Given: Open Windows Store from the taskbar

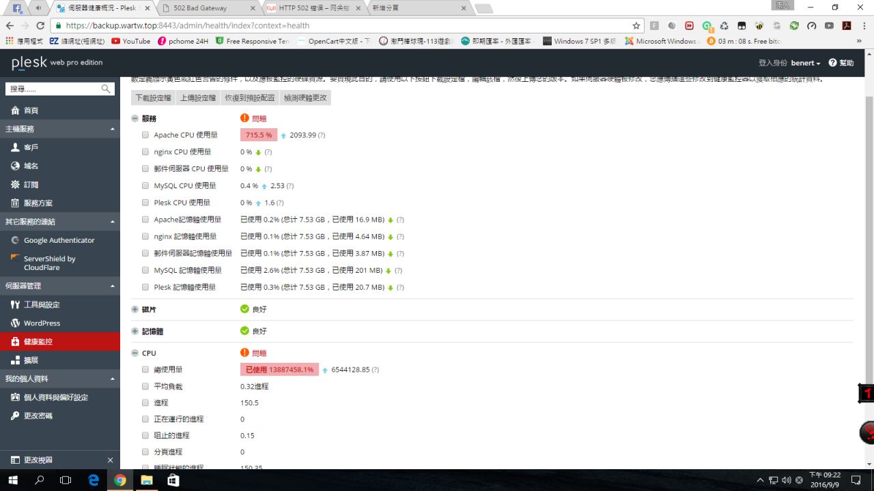Looking at the screenshot, I should tap(173, 480).
